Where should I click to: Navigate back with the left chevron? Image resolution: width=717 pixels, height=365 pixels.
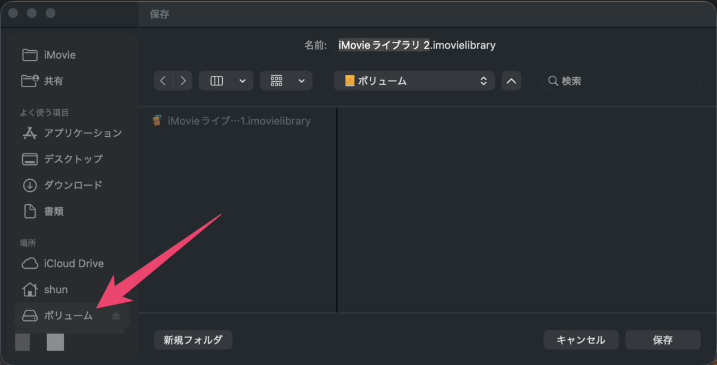163,81
